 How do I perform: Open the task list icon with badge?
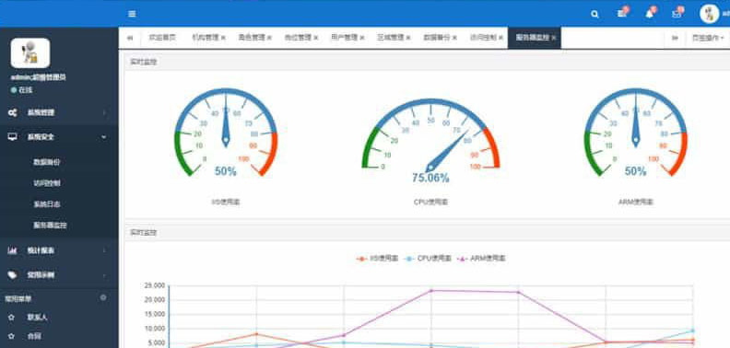click(622, 14)
